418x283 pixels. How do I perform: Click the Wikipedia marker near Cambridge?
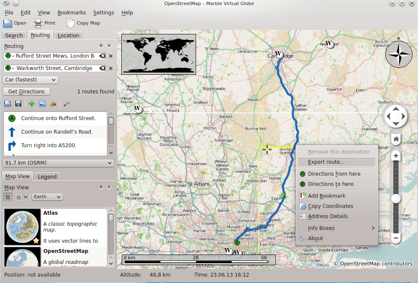pyautogui.click(x=278, y=55)
